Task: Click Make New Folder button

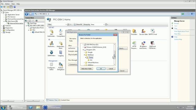Action: [x=87, y=69]
